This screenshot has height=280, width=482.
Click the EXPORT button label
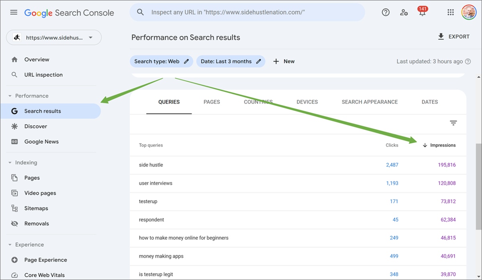point(459,37)
